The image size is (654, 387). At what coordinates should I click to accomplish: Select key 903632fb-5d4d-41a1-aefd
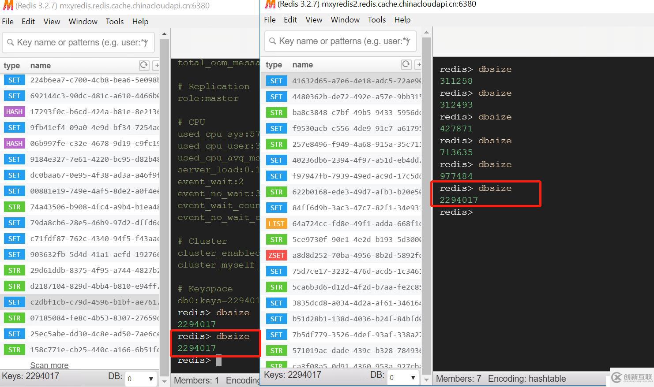(79, 255)
